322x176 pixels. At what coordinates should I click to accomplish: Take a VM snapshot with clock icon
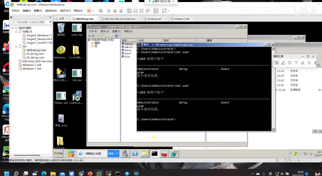tap(109, 11)
